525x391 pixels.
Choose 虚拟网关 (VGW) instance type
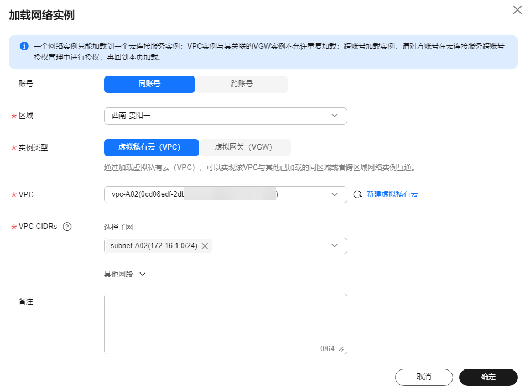point(245,147)
